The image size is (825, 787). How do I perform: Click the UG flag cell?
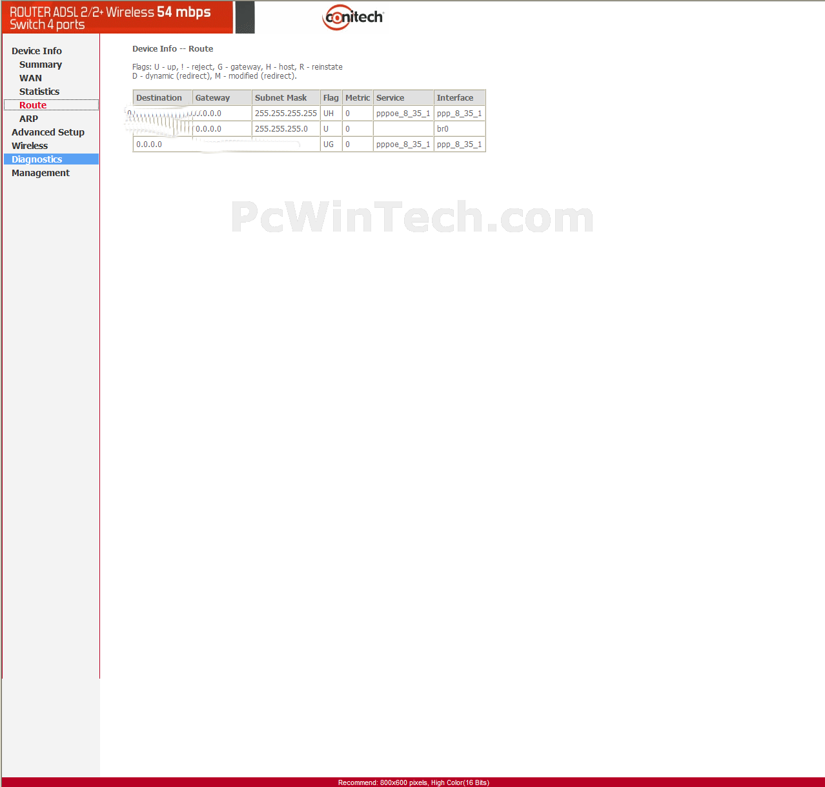(x=331, y=144)
